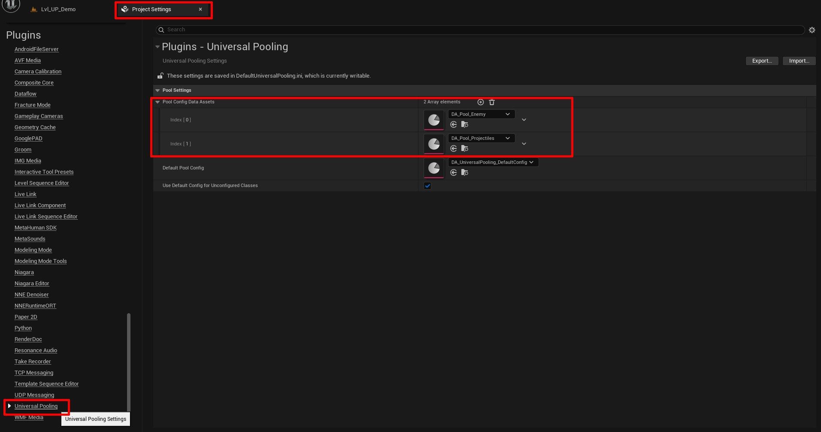This screenshot has width=821, height=432.
Task: Browse to DA_Pool_Projectiles in Content Browser
Action: coord(464,148)
